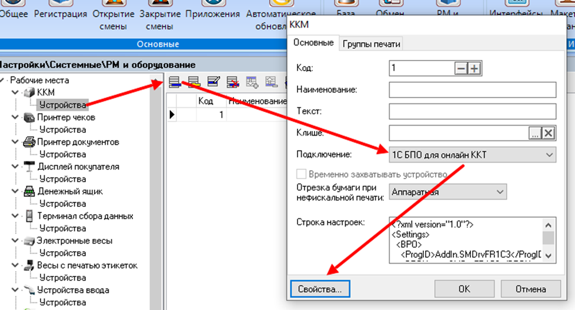Click the Устройства ввода scanner icon
575x310 pixels.
(29, 290)
